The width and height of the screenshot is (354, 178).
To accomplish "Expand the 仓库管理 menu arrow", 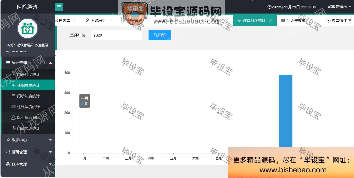I will pos(50,164).
